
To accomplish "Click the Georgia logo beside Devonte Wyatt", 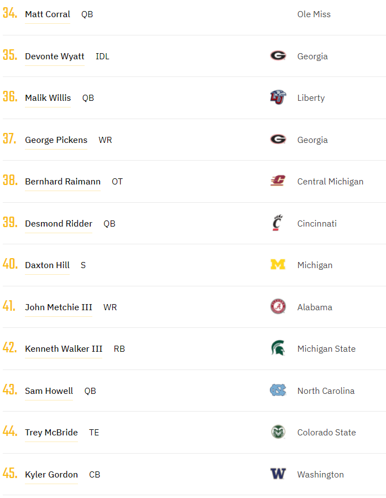I will 278,56.
